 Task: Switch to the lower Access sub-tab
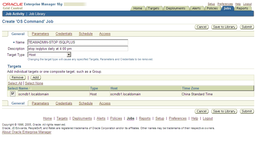(105, 103)
